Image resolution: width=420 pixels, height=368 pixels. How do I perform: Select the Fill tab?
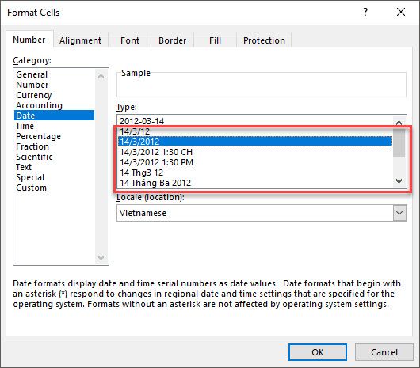tap(215, 40)
